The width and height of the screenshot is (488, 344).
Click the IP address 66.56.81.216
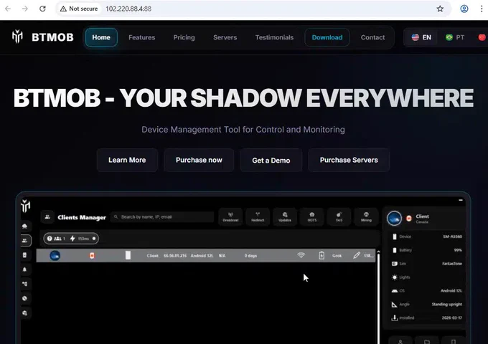point(175,255)
